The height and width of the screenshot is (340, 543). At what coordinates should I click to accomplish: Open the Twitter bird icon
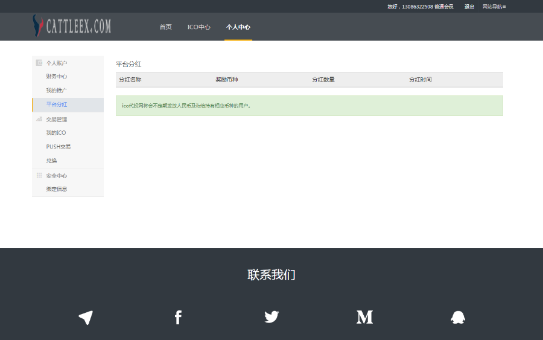click(271, 317)
